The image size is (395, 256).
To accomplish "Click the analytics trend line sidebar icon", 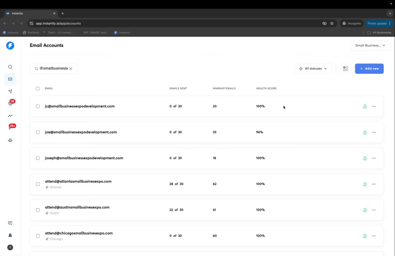I will [10, 116].
